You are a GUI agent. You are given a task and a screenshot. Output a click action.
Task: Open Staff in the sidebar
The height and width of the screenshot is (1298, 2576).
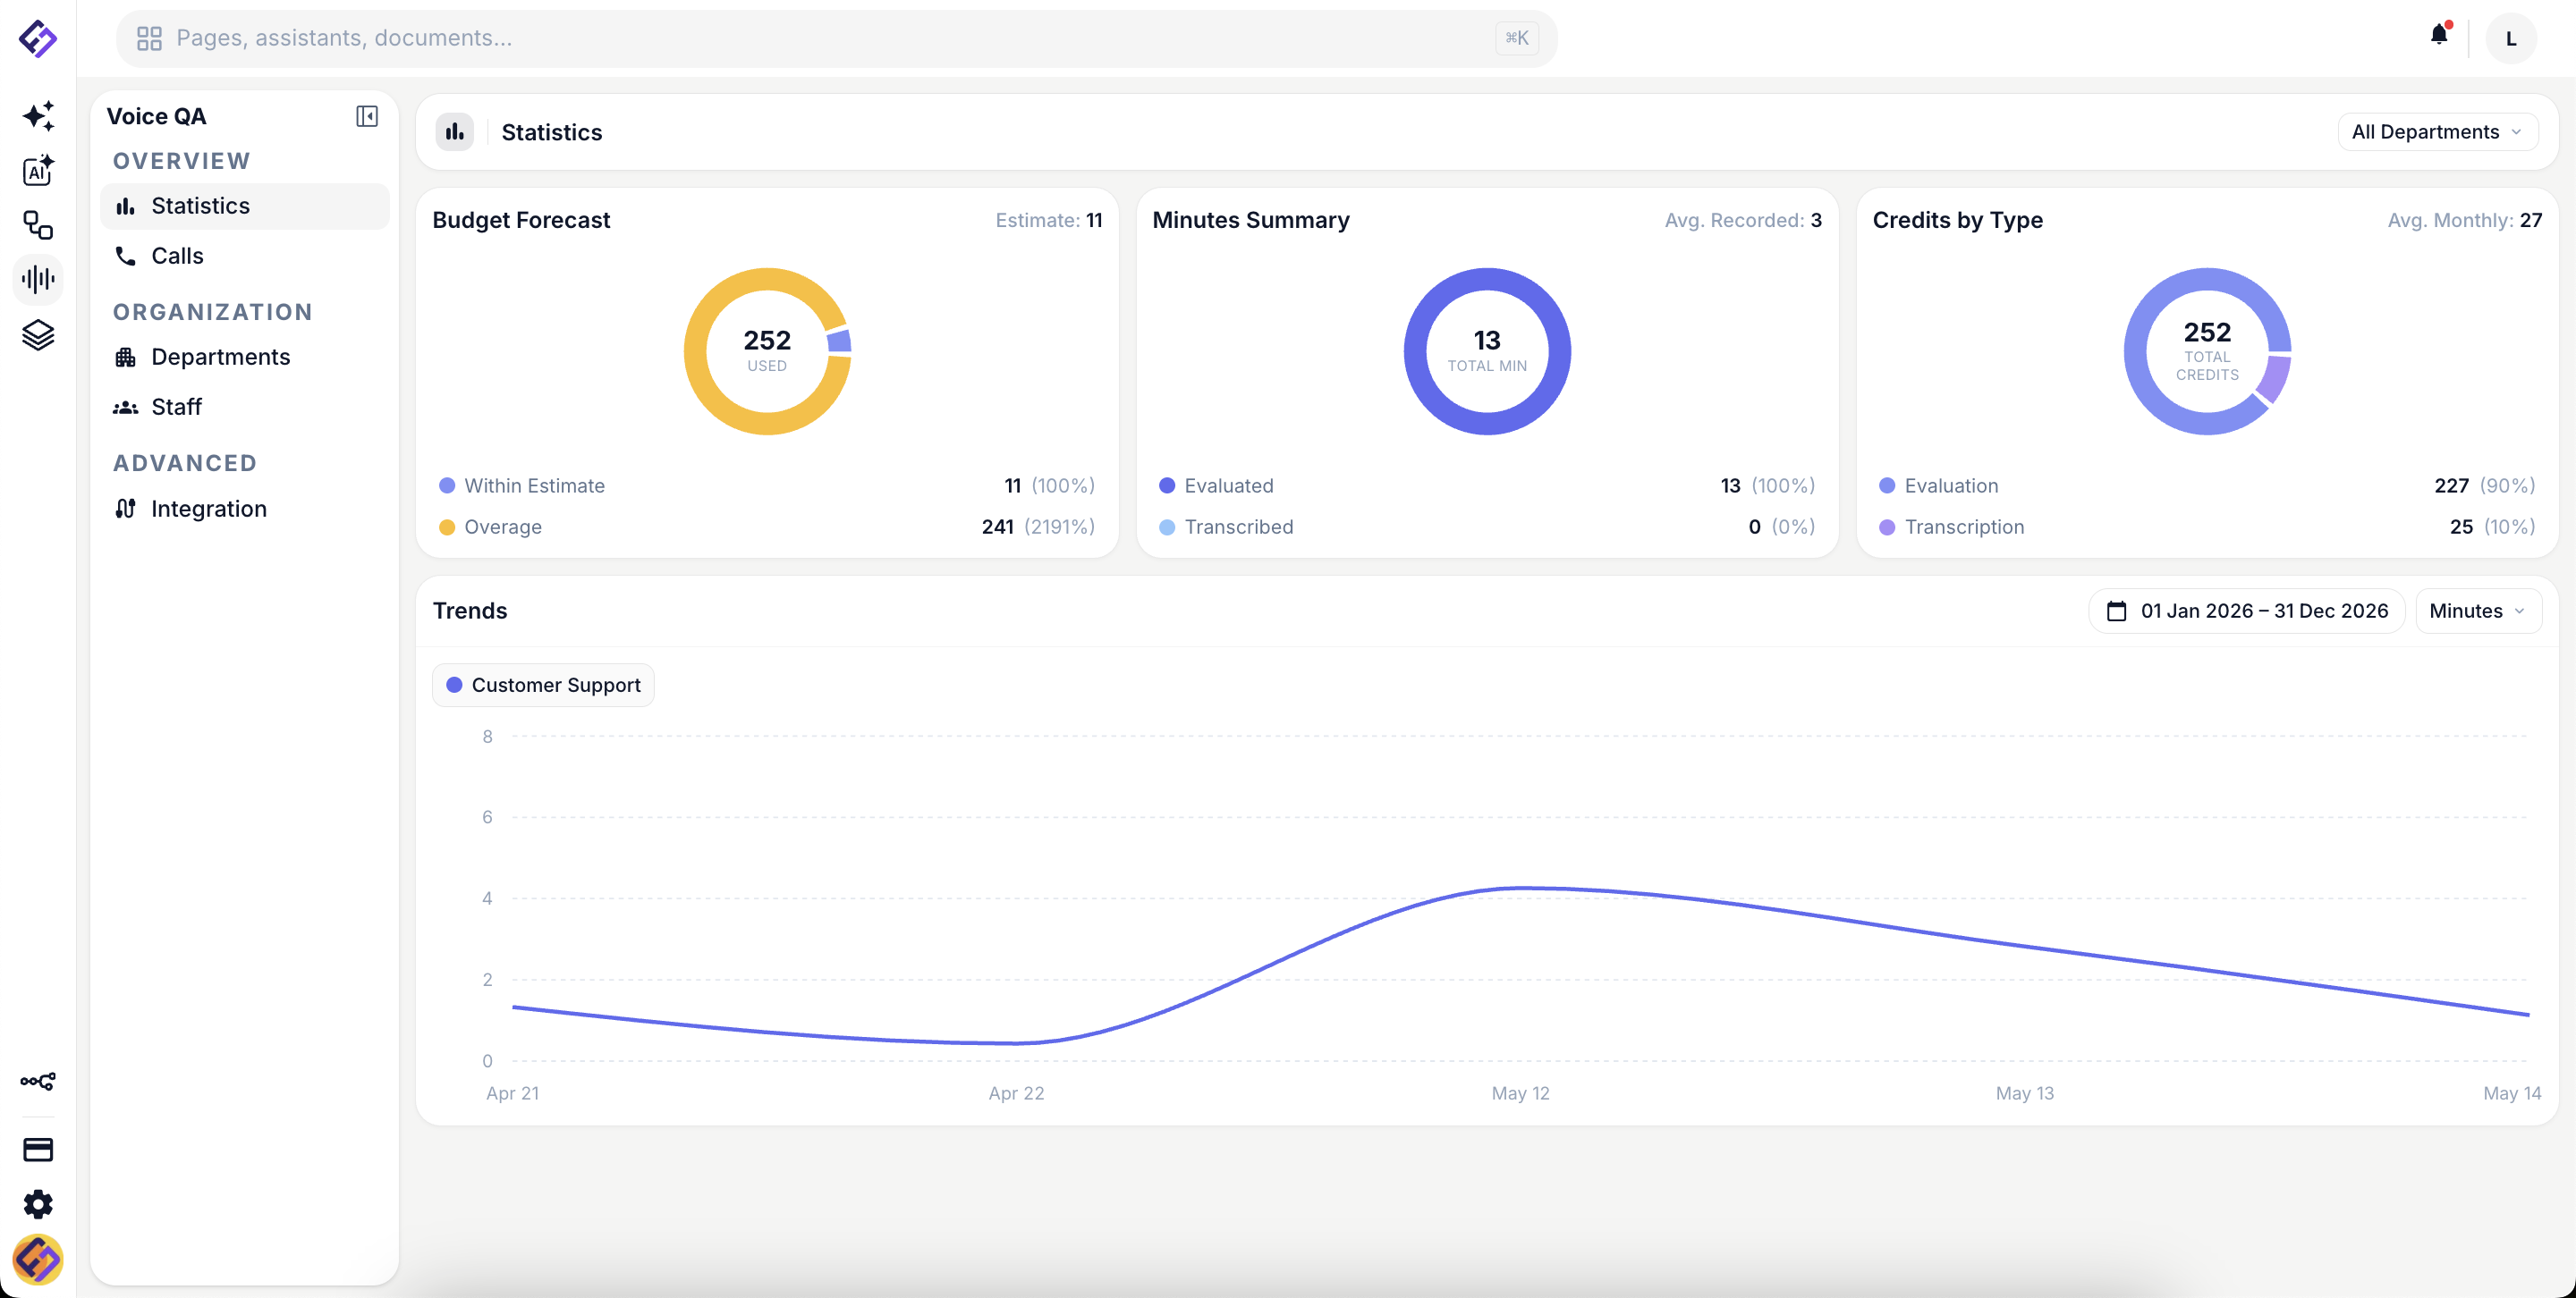click(245, 407)
